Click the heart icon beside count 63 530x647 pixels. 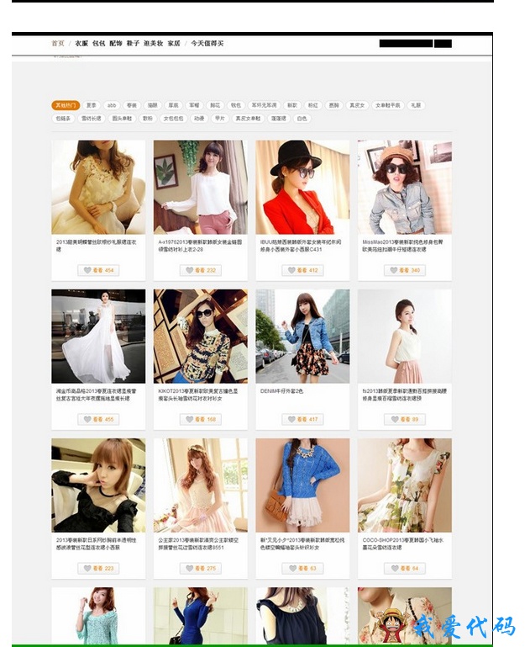pyautogui.click(x=292, y=568)
